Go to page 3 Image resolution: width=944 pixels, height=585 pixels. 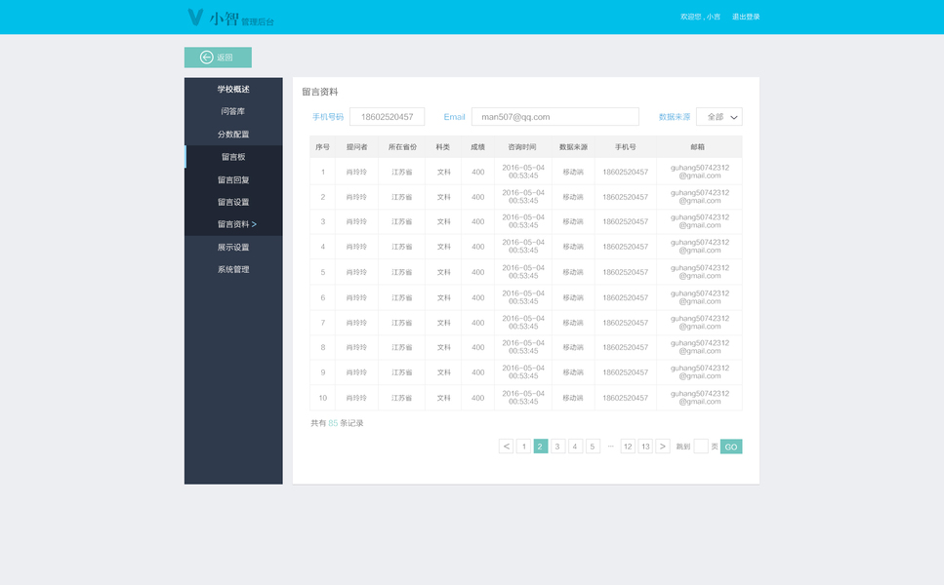[x=558, y=447]
